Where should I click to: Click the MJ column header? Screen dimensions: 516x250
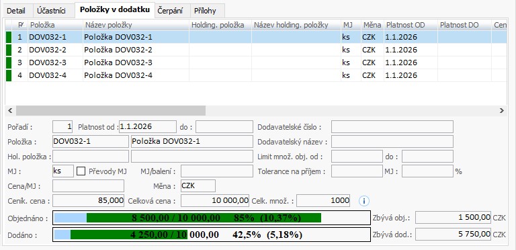pyautogui.click(x=351, y=25)
